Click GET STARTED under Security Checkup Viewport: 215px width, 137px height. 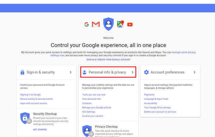(40, 130)
